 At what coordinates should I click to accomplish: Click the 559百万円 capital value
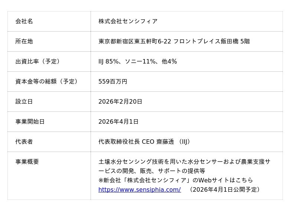113,81
